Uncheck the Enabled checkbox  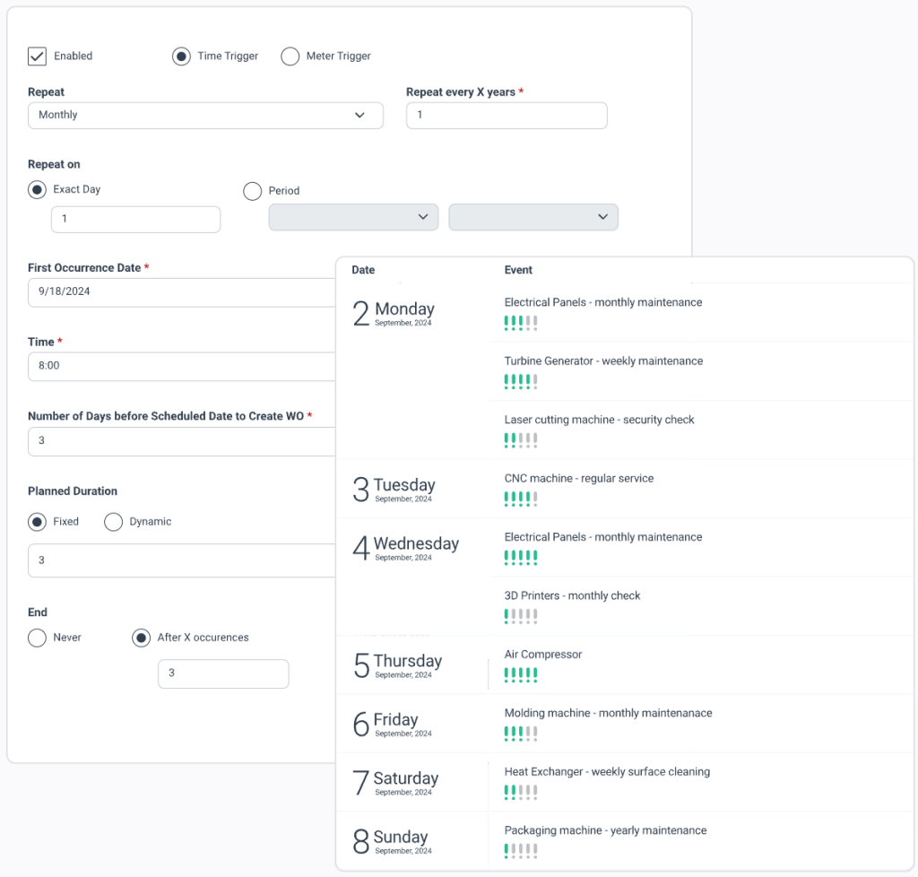[37, 56]
